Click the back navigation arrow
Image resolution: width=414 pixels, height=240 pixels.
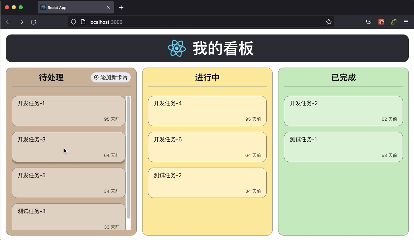tap(8, 22)
